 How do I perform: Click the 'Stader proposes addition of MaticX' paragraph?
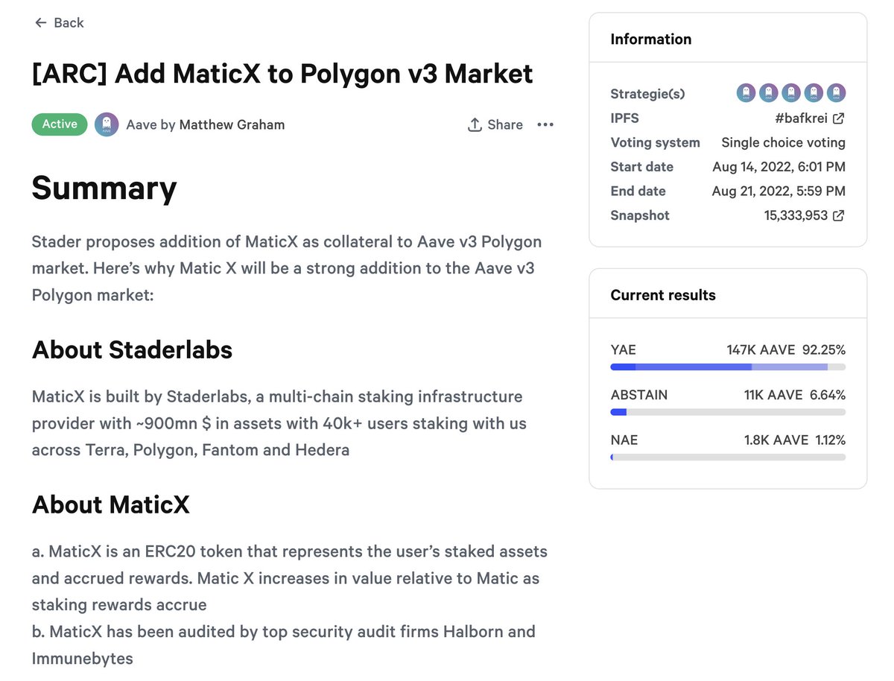pyautogui.click(x=287, y=268)
